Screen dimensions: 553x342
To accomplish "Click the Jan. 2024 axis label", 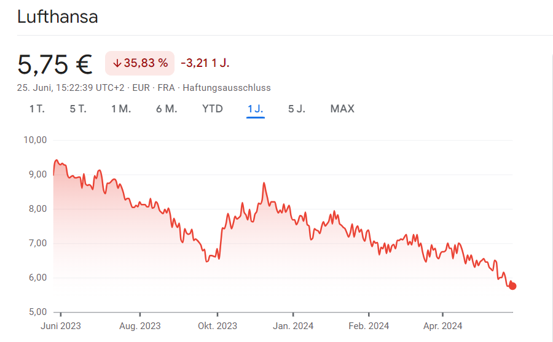I will [x=293, y=326].
